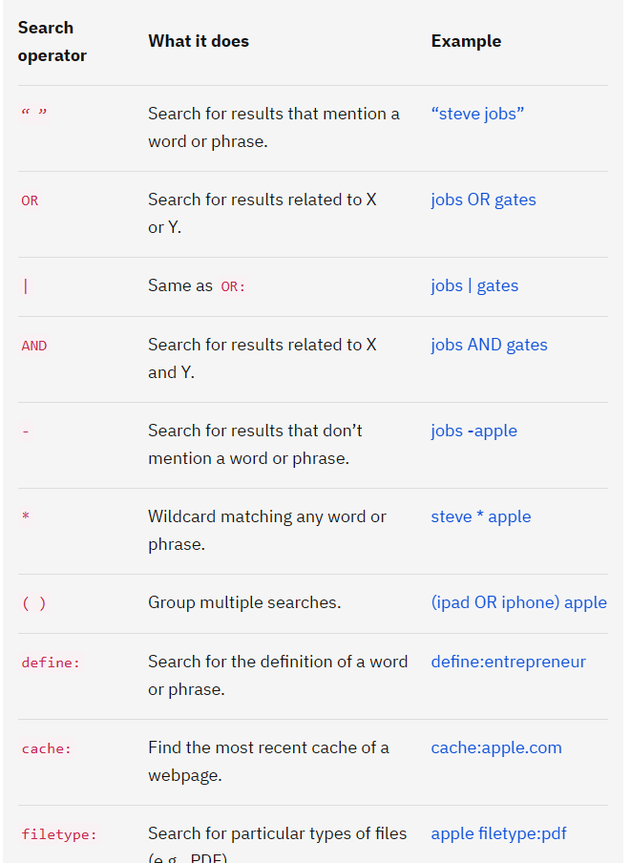631x863 pixels.
Task: Click the 'apple filetype:pdf' example link
Action: (498, 833)
